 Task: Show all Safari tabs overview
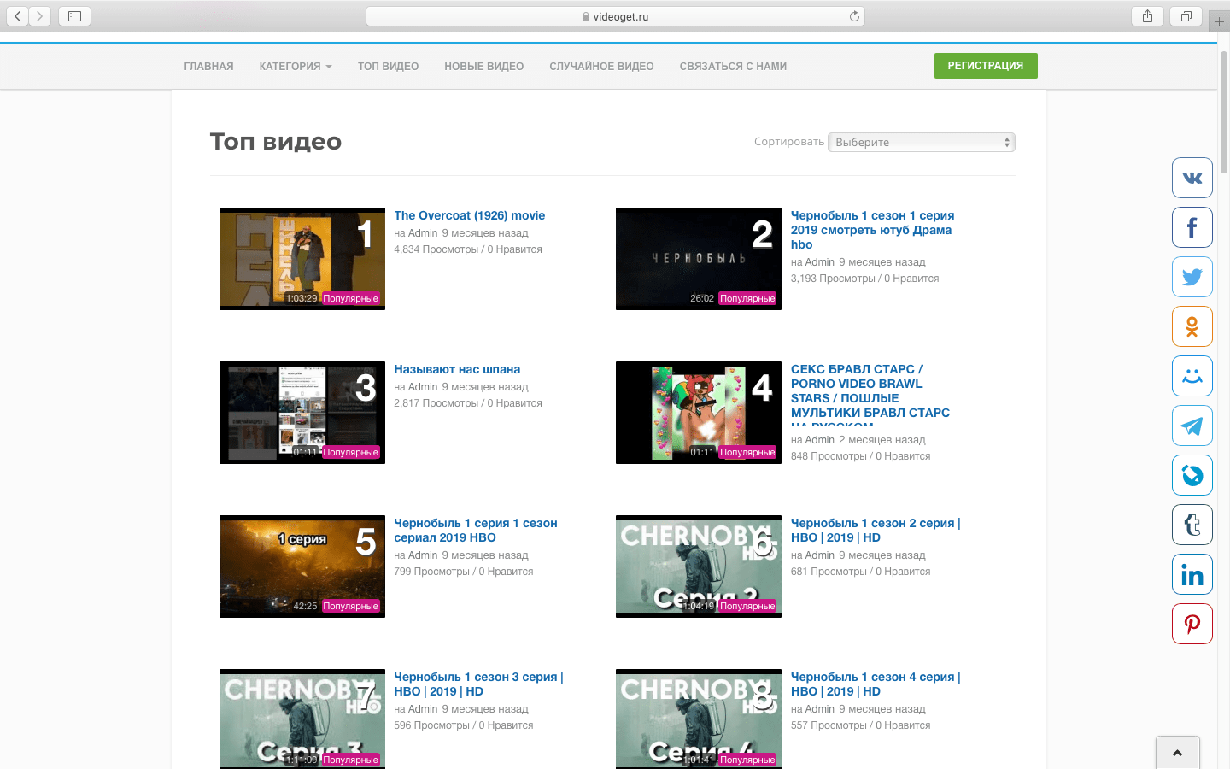1186,16
